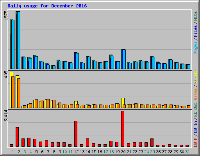
Task: Click the hits bar for day 20
Action: (122, 59)
